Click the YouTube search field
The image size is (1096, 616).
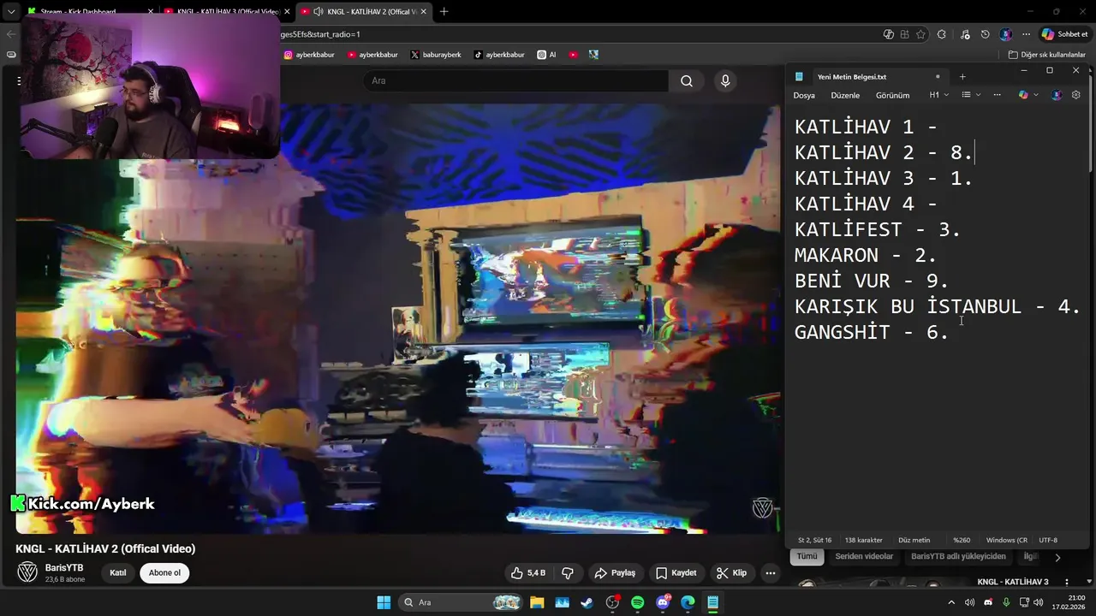[515, 80]
